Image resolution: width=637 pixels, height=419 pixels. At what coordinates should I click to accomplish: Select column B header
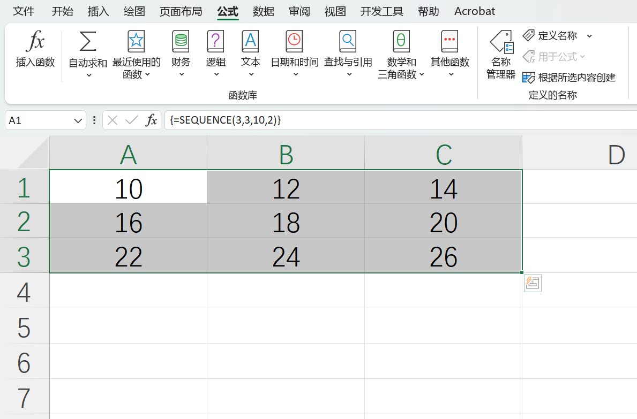(286, 153)
